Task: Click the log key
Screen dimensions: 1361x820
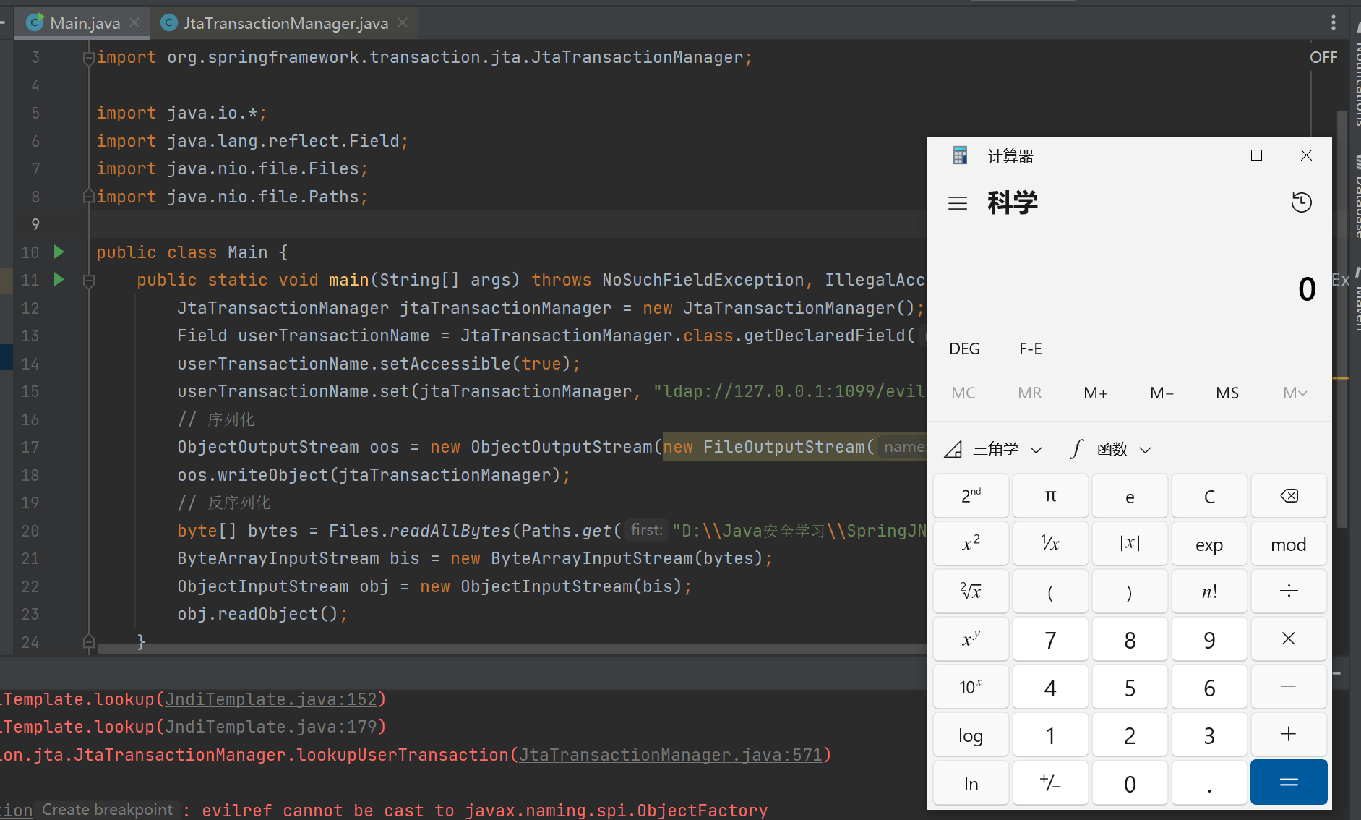Action: tap(971, 735)
